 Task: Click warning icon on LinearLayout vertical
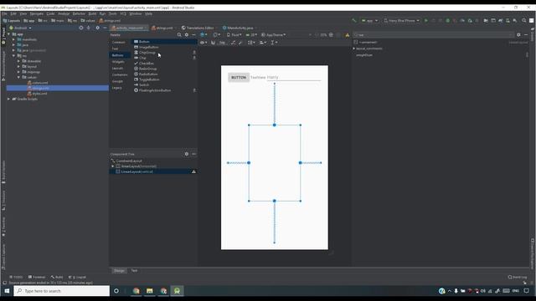pyautogui.click(x=193, y=171)
